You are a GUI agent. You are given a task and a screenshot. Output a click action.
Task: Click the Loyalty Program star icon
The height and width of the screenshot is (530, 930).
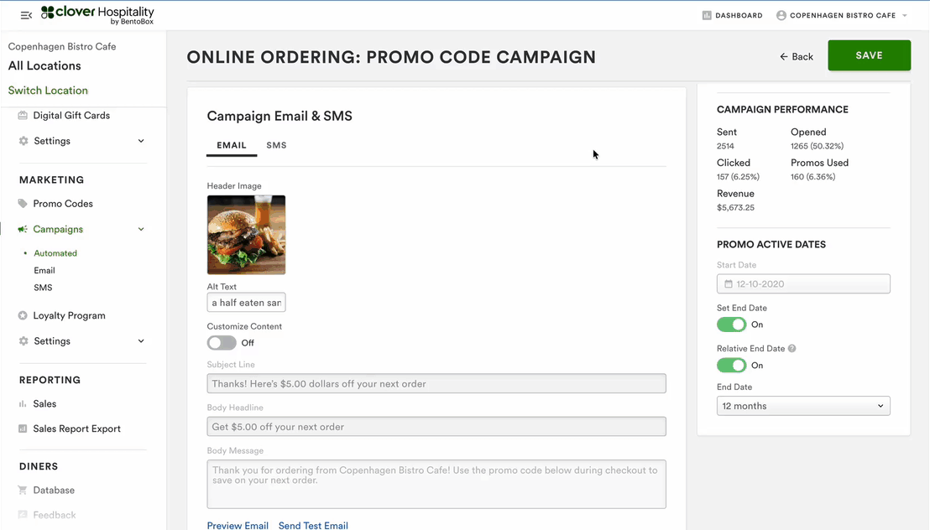[x=24, y=316]
